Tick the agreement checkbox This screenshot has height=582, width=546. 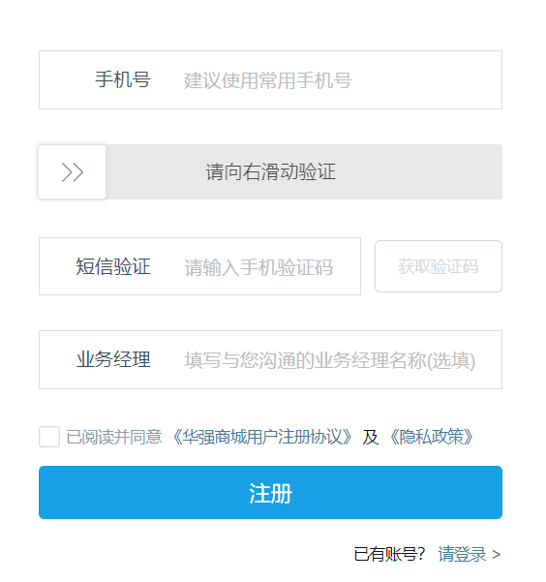49,437
